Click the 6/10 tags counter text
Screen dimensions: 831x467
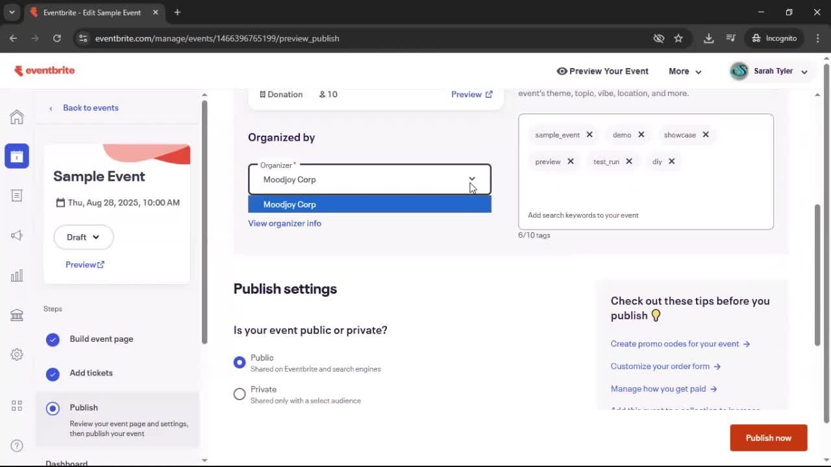pos(534,235)
